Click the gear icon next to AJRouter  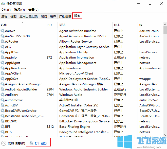tap(3, 42)
